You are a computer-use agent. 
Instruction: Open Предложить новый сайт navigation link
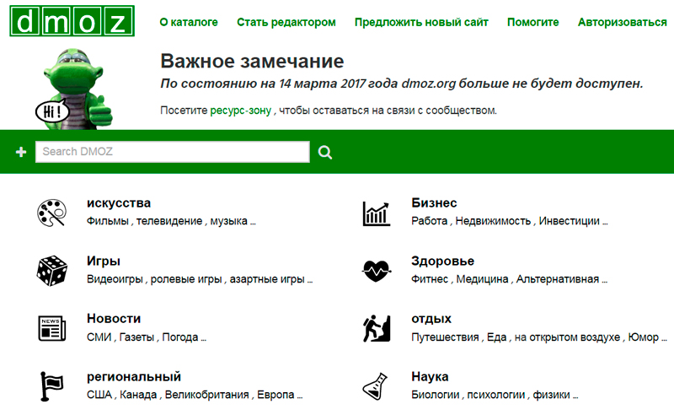[421, 23]
